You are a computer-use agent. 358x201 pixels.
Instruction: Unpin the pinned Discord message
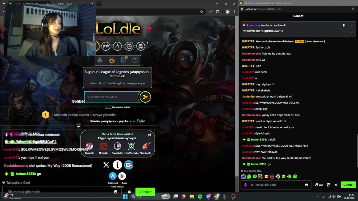[x=344, y=25]
